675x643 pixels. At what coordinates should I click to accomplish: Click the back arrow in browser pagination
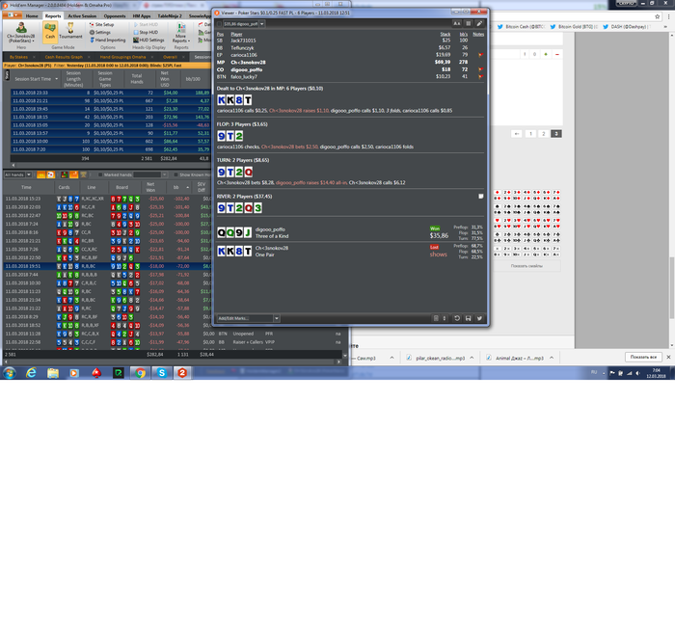517,134
